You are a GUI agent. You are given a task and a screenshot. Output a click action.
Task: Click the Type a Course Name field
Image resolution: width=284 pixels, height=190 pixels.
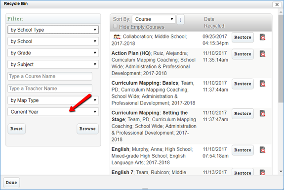coord(50,76)
